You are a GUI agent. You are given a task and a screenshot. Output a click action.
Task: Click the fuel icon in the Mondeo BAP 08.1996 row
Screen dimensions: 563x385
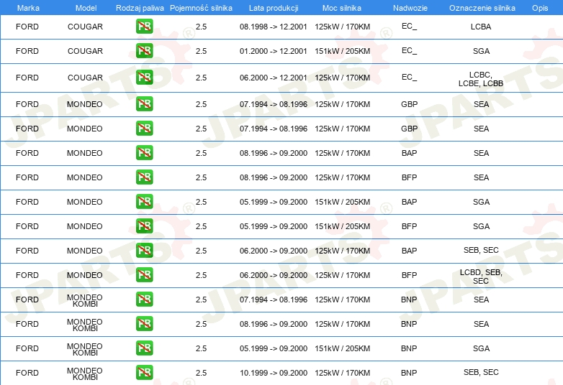tap(144, 153)
